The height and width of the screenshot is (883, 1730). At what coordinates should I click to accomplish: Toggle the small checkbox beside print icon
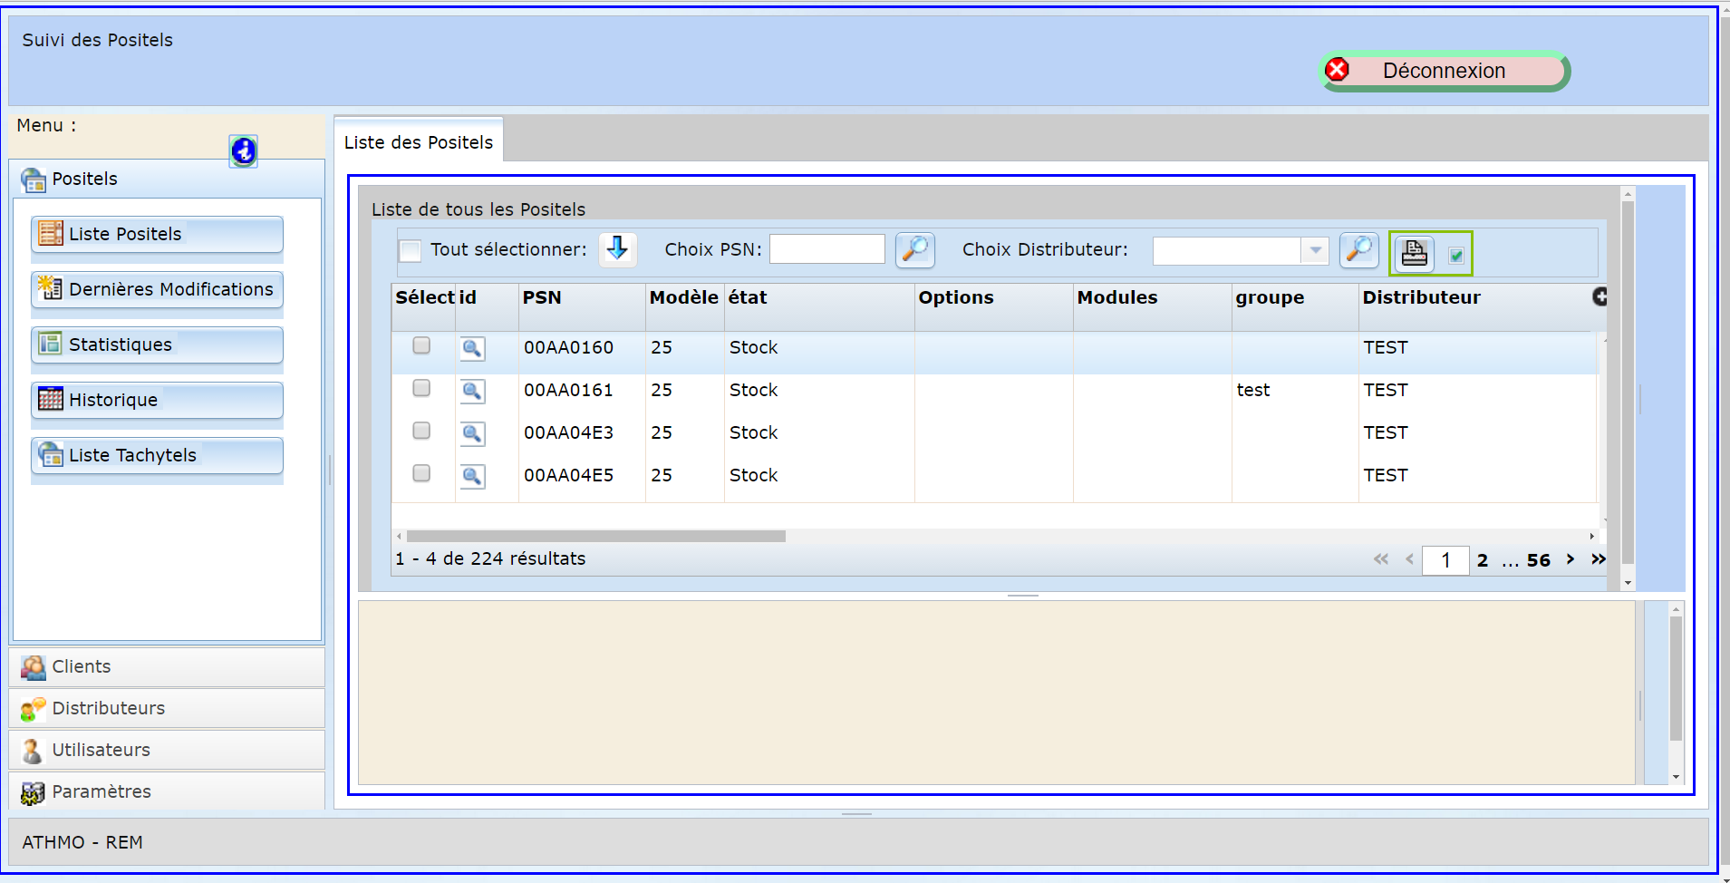pyautogui.click(x=1456, y=256)
